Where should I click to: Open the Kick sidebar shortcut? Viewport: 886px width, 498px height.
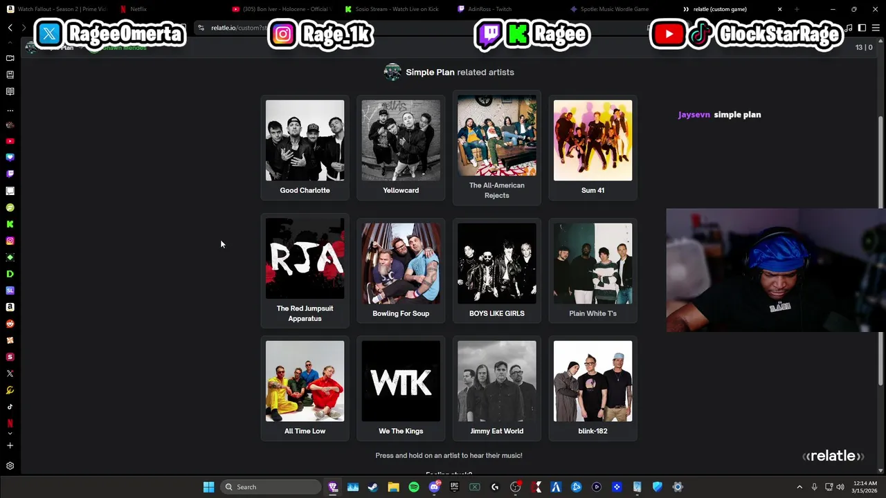click(10, 224)
